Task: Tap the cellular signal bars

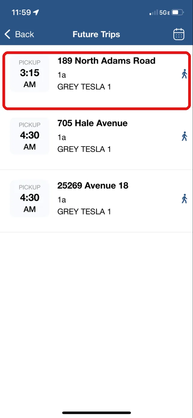Action: 153,13
